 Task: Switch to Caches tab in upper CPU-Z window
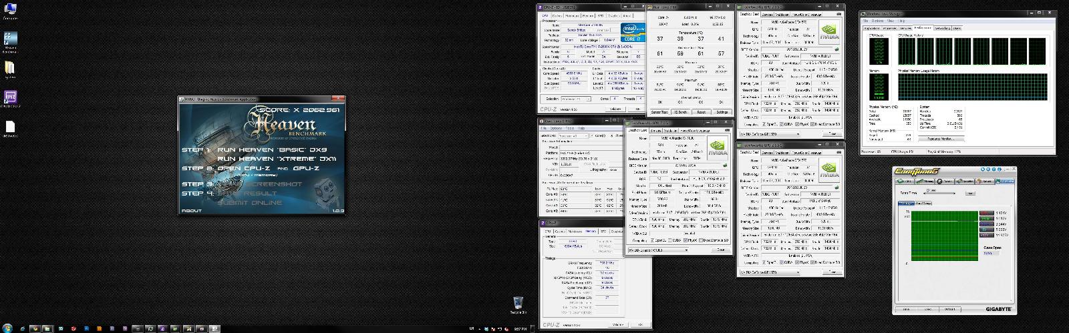[x=557, y=15]
